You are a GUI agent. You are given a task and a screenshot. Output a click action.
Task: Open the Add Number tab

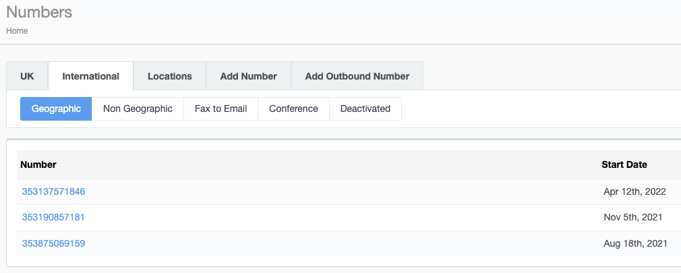point(248,76)
